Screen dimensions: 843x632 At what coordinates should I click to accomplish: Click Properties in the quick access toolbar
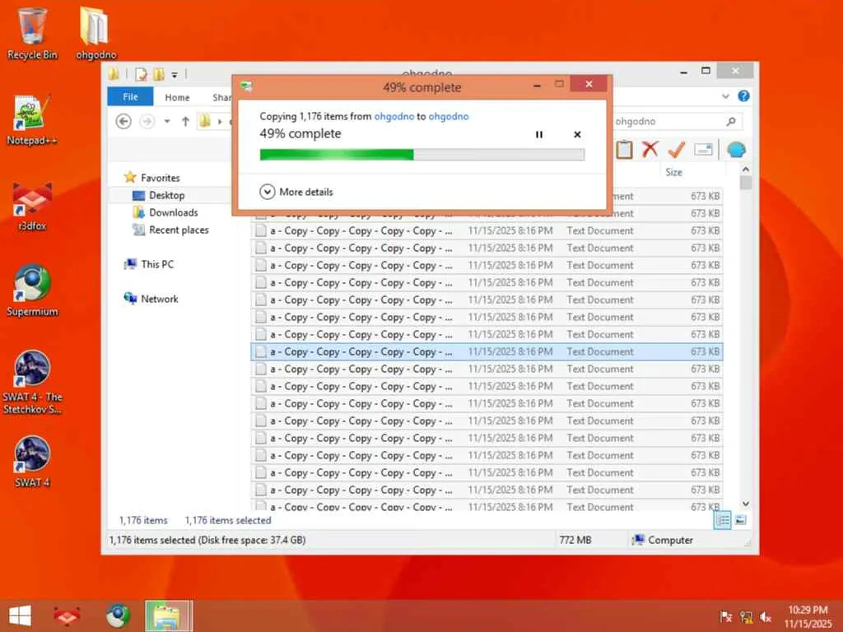pos(141,75)
